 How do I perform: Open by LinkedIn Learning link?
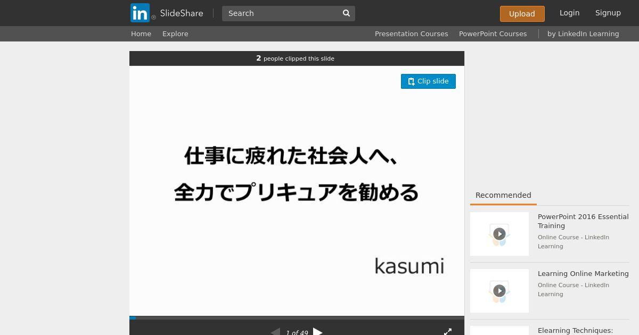point(583,33)
